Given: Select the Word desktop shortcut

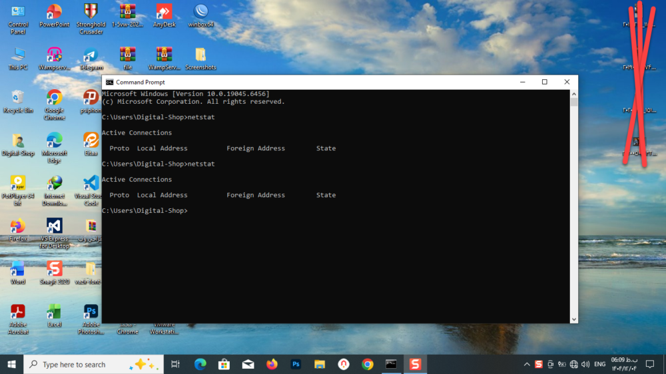Looking at the screenshot, I should click(x=18, y=274).
